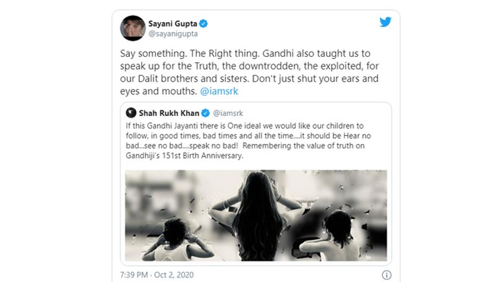
Task: Click the tweet info icon
Action: point(386,275)
